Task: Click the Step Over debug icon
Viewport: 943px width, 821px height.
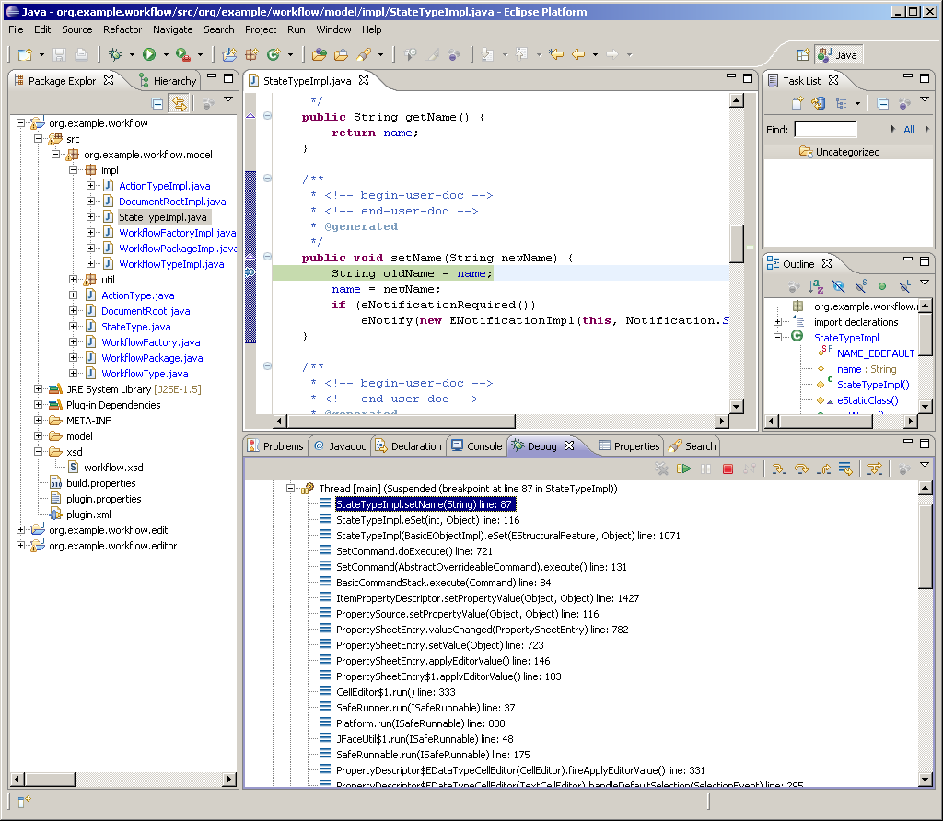Action: (801, 469)
